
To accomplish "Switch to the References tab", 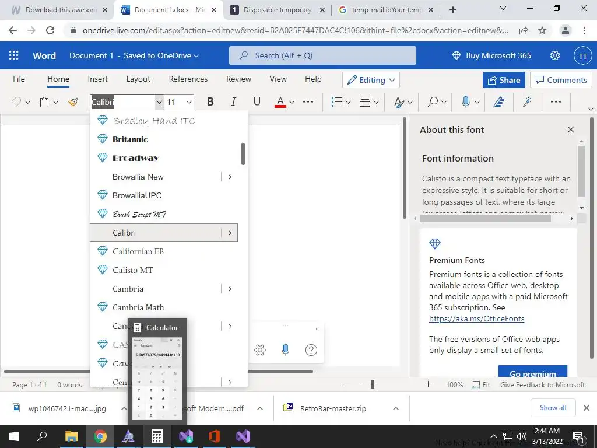I will coord(188,79).
